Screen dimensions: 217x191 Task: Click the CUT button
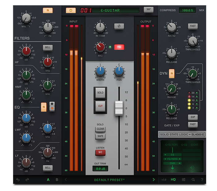(x=100, y=106)
